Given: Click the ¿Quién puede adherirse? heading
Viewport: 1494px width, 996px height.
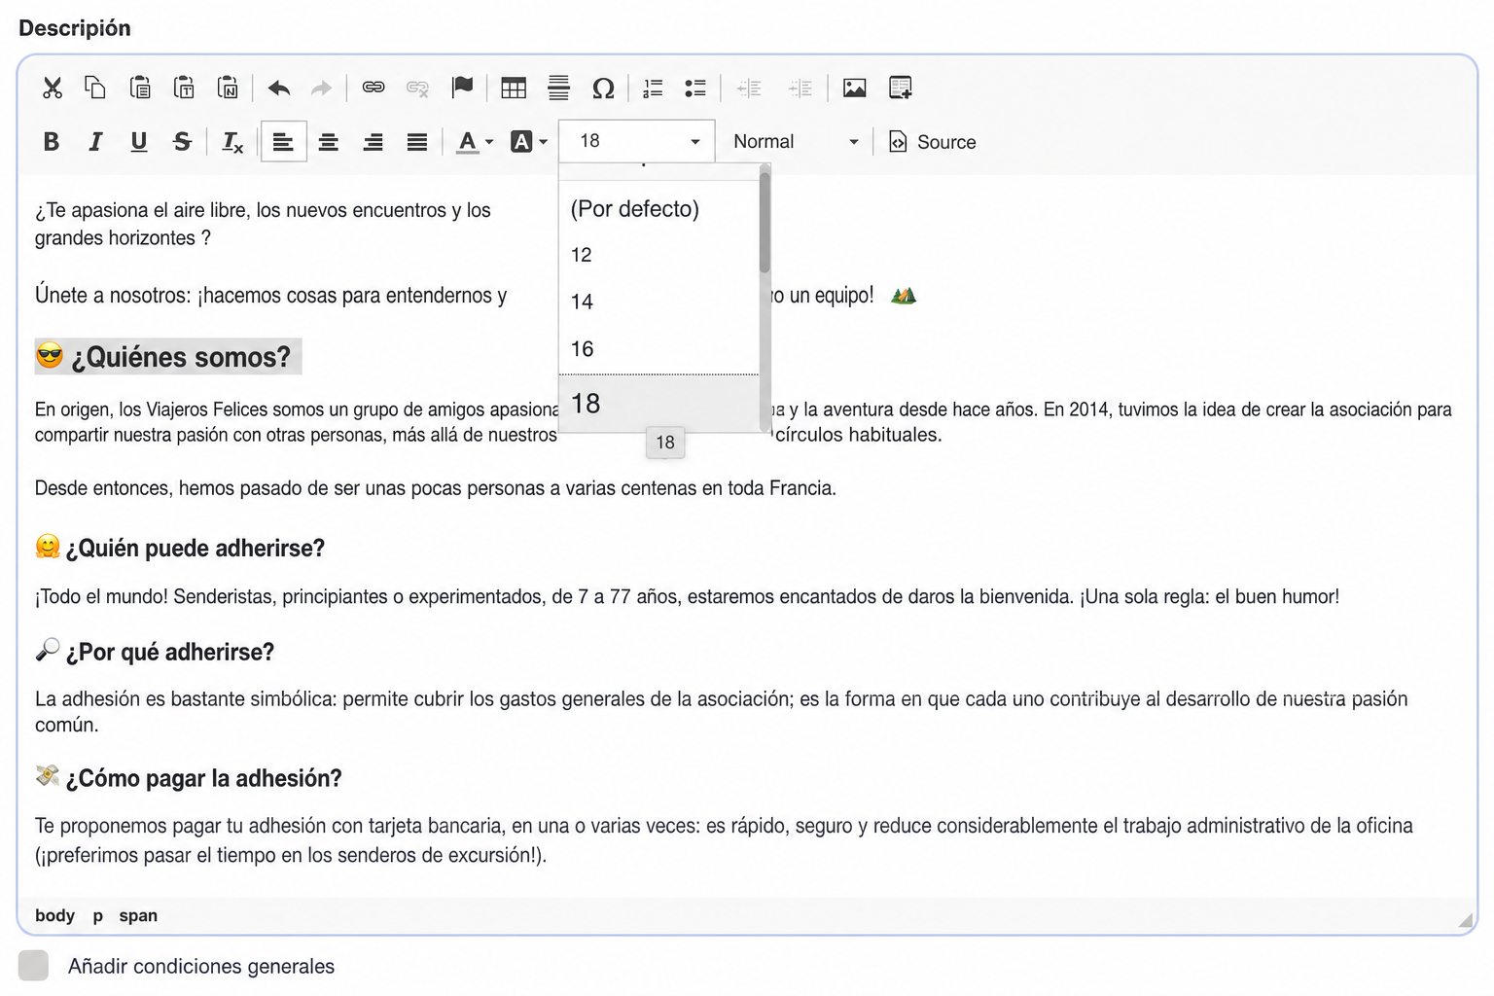Looking at the screenshot, I should [180, 549].
